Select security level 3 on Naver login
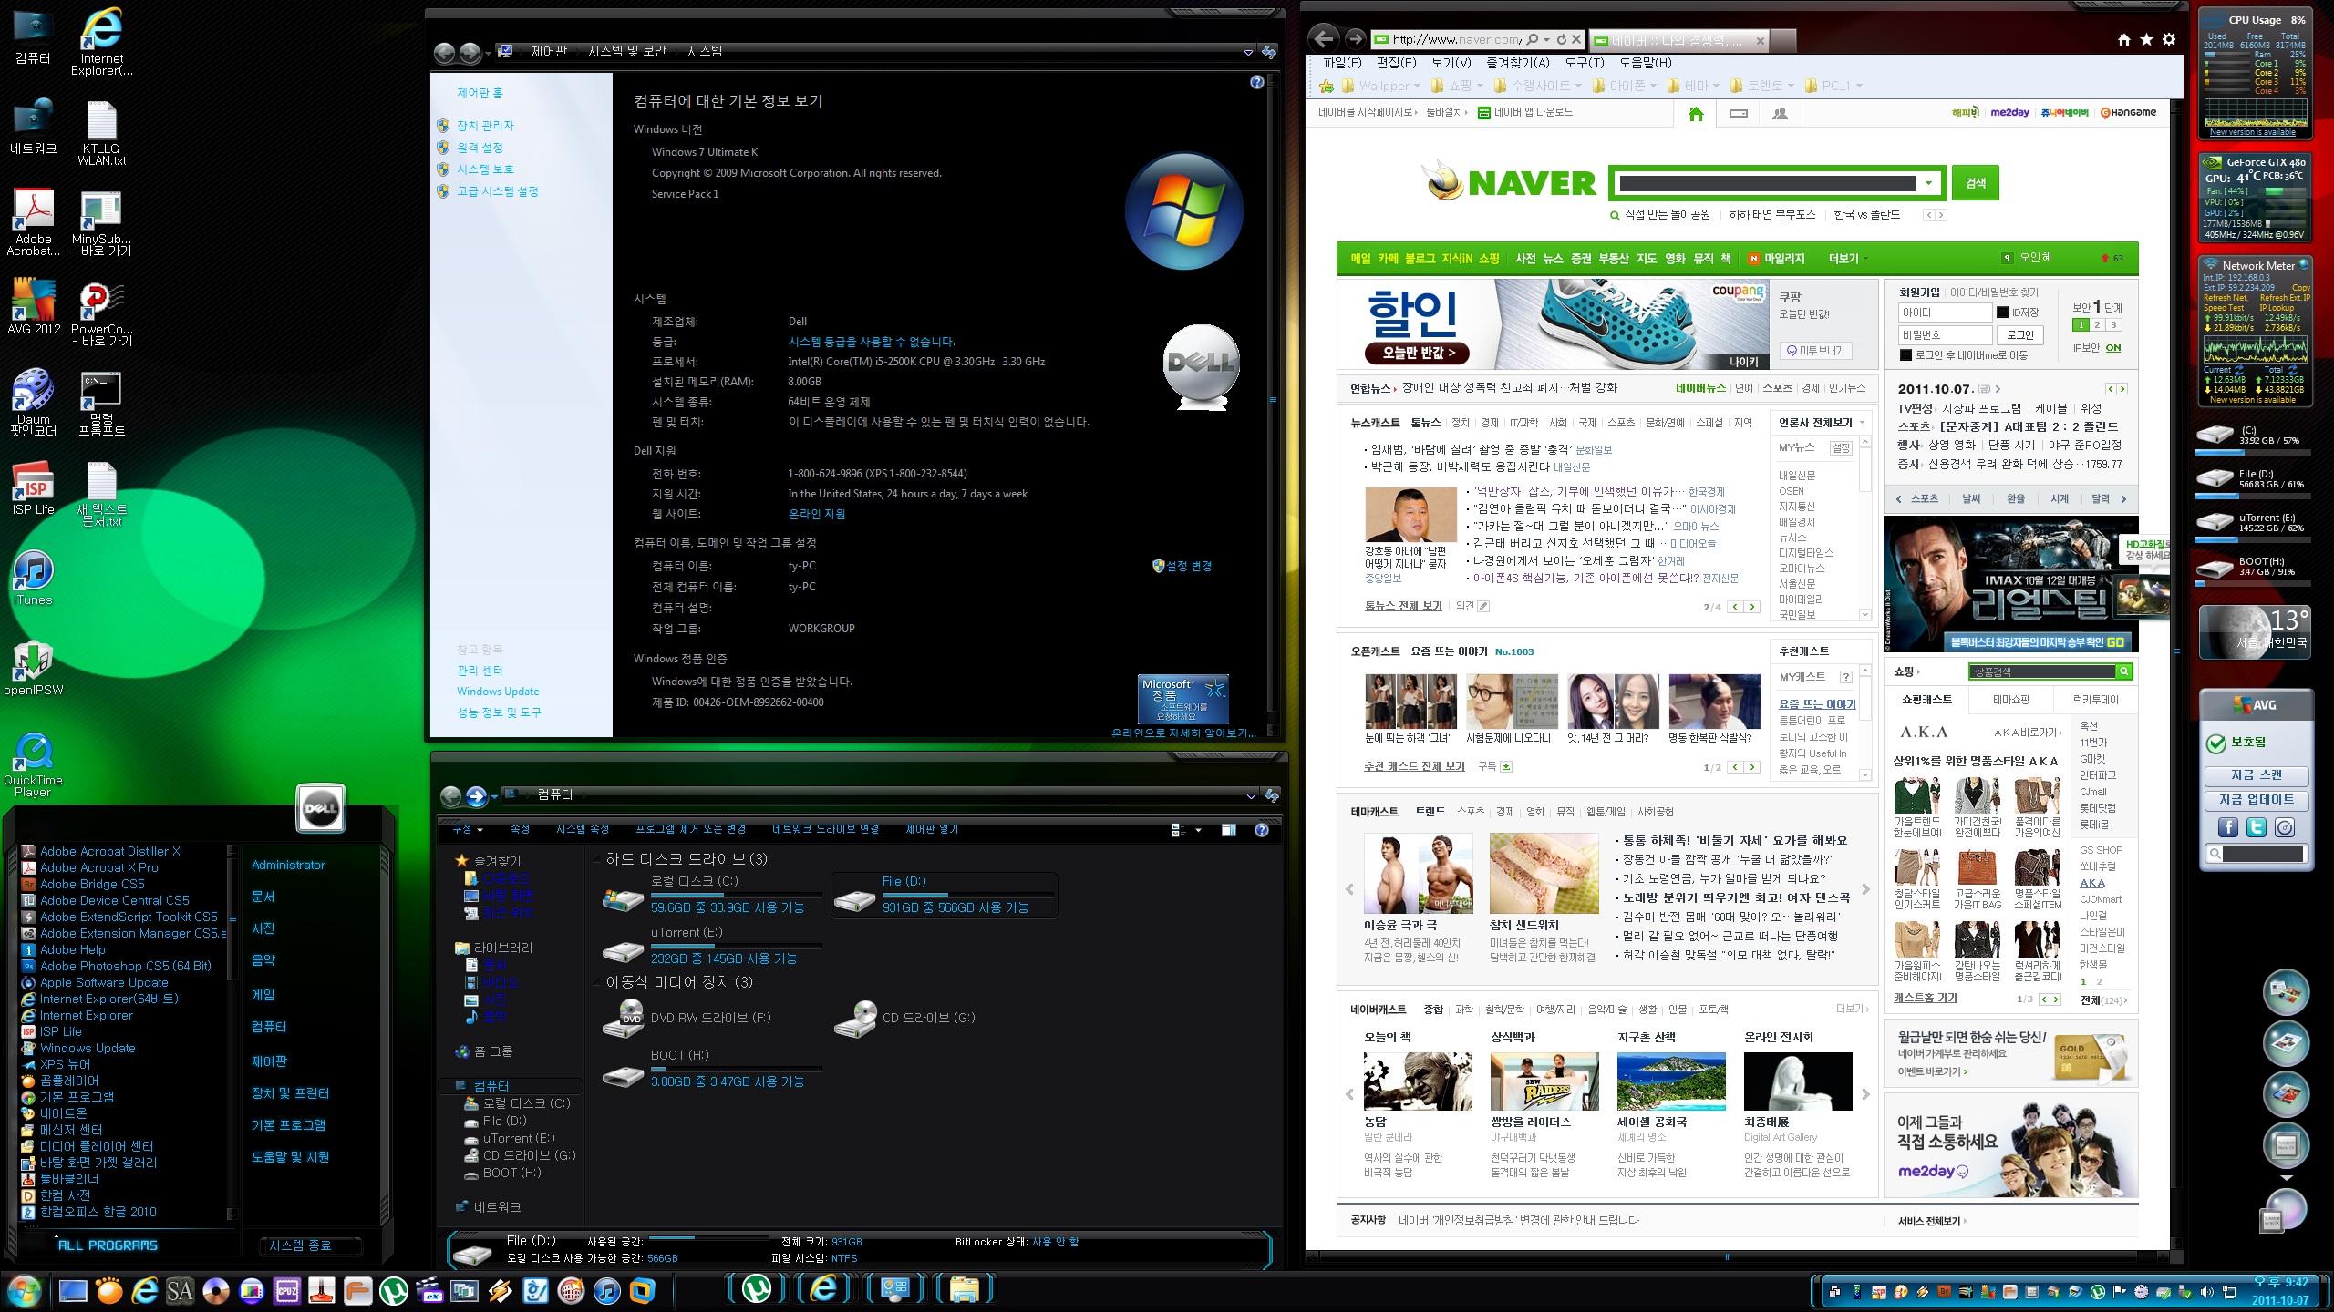Screen dimensions: 2334x1312 click(x=2113, y=325)
